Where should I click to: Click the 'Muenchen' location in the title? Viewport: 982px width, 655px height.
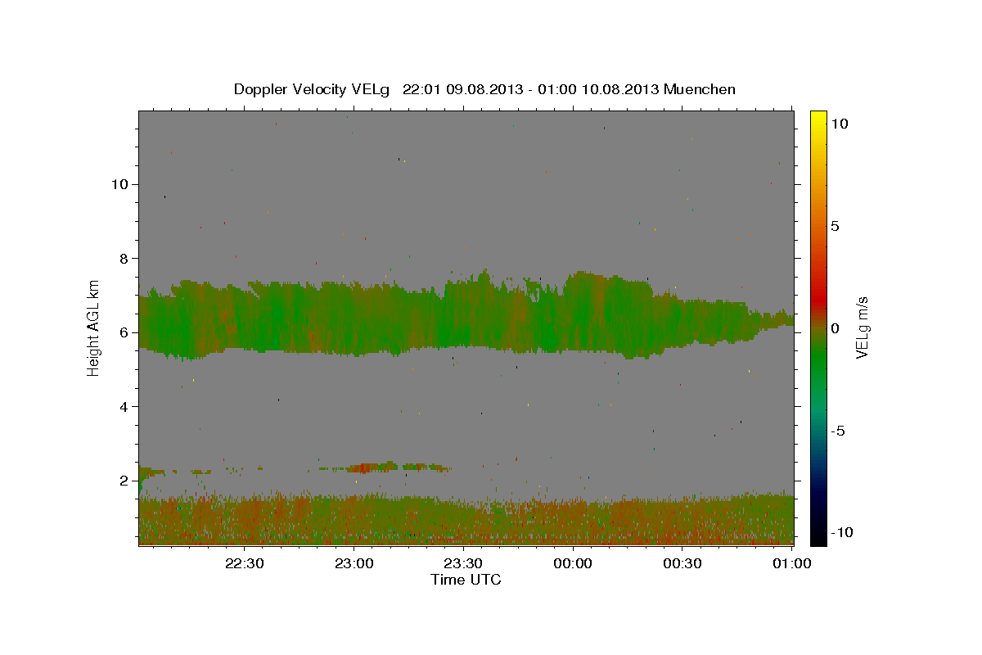[700, 89]
